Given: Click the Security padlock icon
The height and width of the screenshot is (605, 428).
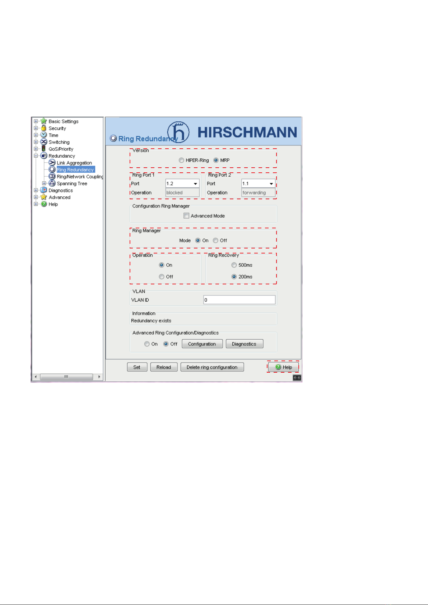Looking at the screenshot, I should tap(44, 128).
